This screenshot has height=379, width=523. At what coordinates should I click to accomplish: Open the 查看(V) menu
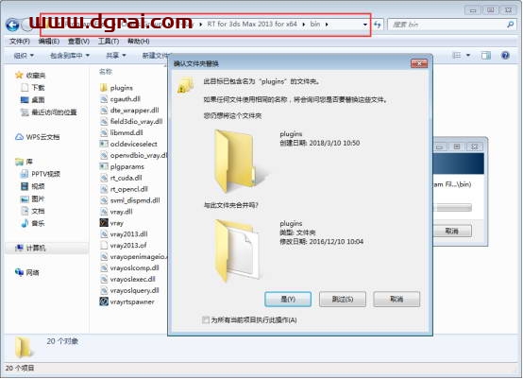(78, 42)
